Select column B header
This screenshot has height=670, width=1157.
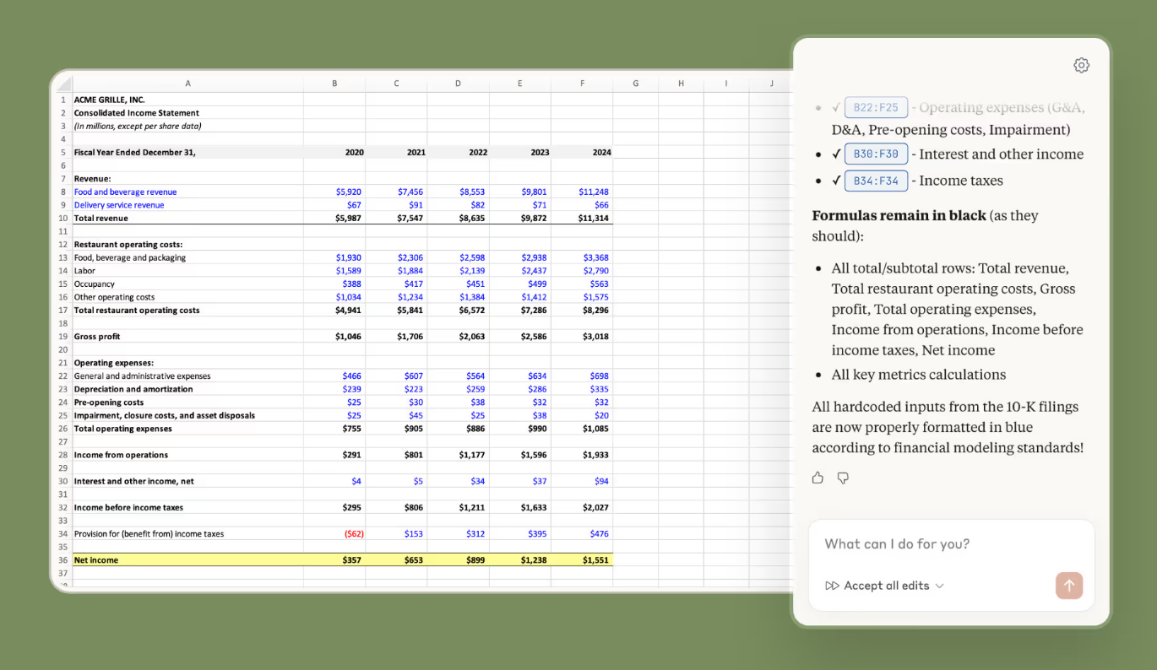pos(334,84)
